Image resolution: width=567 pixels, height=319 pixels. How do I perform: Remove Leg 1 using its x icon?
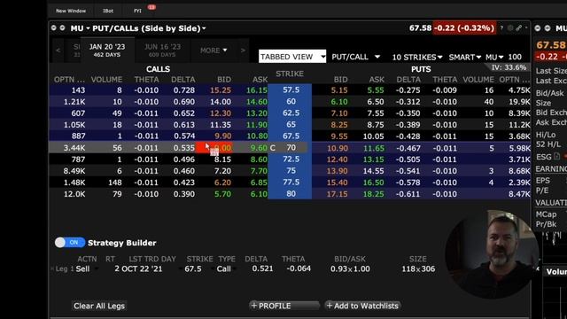[x=52, y=268]
